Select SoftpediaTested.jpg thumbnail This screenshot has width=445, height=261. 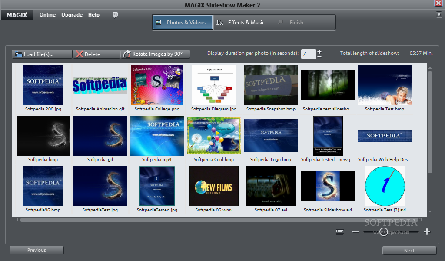pyautogui.click(x=157, y=186)
